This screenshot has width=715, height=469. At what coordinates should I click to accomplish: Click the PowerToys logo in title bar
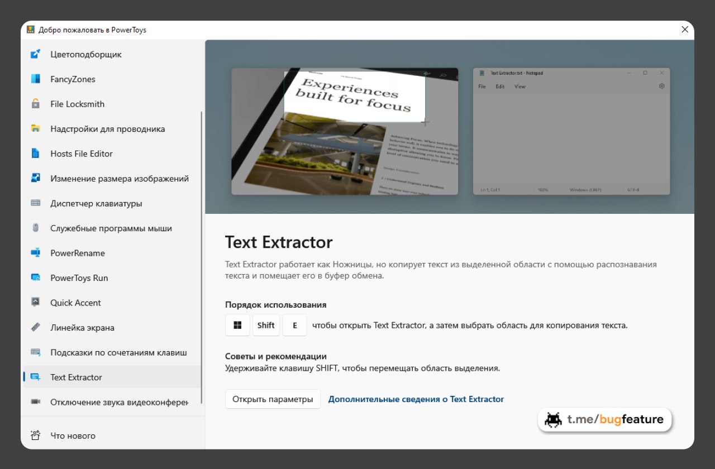point(30,30)
